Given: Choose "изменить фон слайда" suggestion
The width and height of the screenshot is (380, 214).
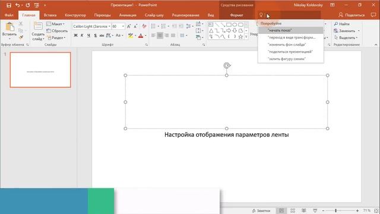Looking at the screenshot, I should 291,45.
